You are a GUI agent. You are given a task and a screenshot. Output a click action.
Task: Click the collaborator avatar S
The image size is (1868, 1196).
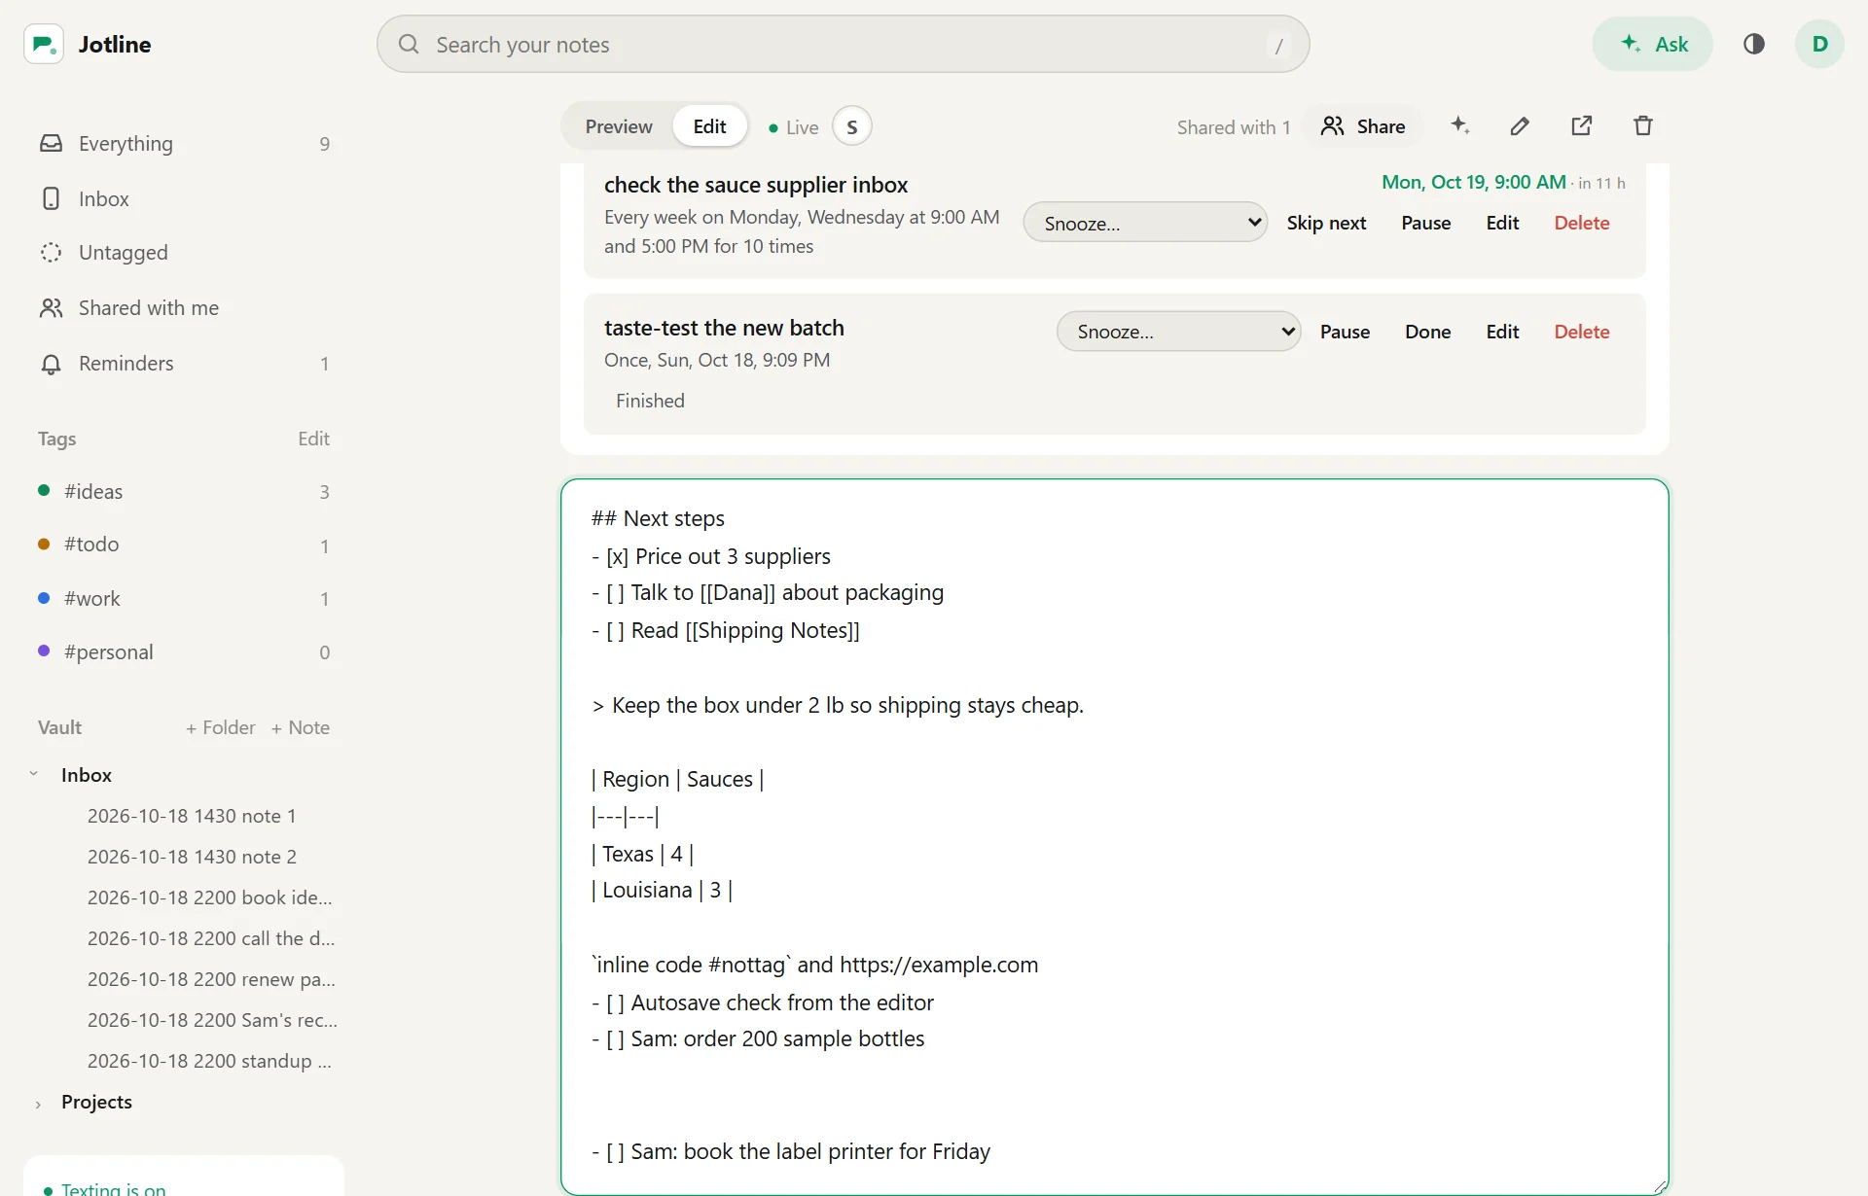852,126
